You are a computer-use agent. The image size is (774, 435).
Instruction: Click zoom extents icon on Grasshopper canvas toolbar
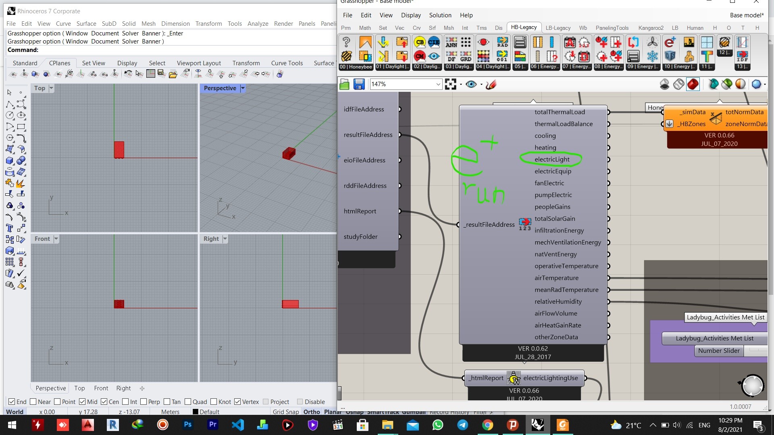point(451,84)
